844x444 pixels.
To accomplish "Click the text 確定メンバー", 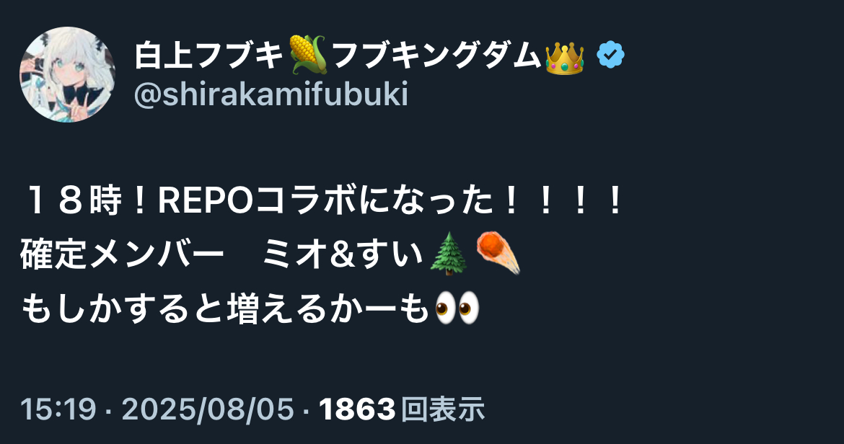I will coord(122,254).
